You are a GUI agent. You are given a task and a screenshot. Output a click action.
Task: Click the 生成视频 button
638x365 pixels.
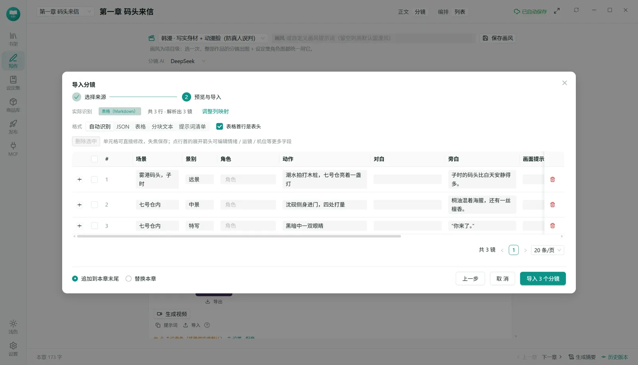point(172,314)
